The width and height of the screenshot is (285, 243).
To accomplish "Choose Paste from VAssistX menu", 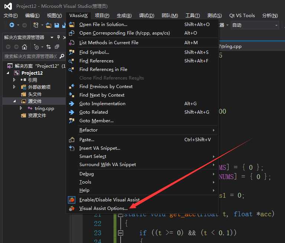I will point(142,140).
